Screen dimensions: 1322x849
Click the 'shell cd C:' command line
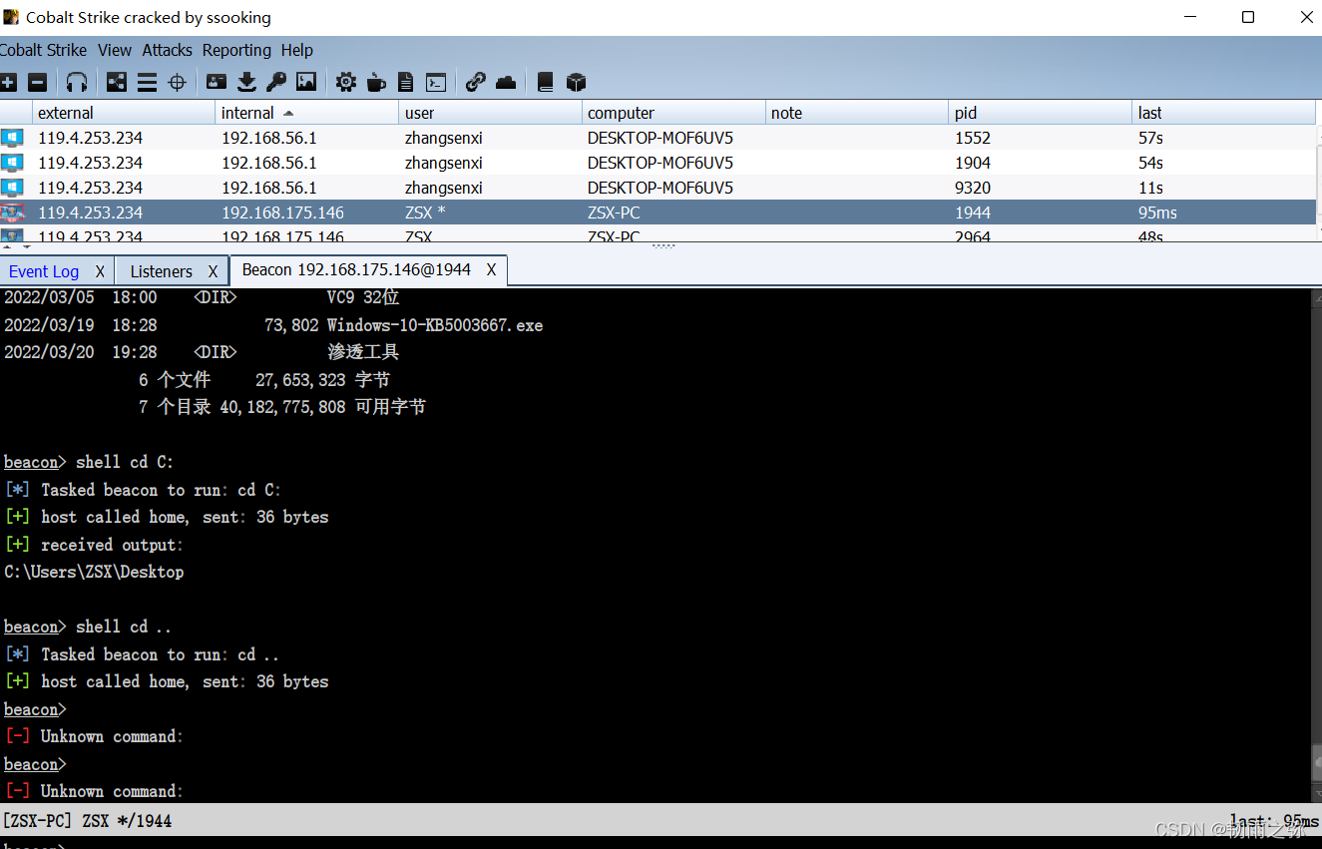click(x=124, y=462)
